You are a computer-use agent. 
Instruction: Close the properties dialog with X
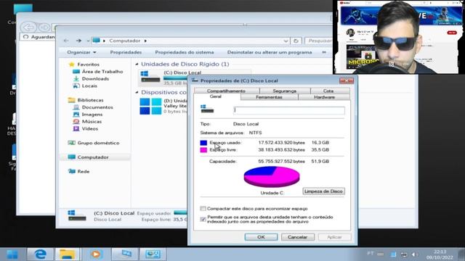(x=347, y=80)
